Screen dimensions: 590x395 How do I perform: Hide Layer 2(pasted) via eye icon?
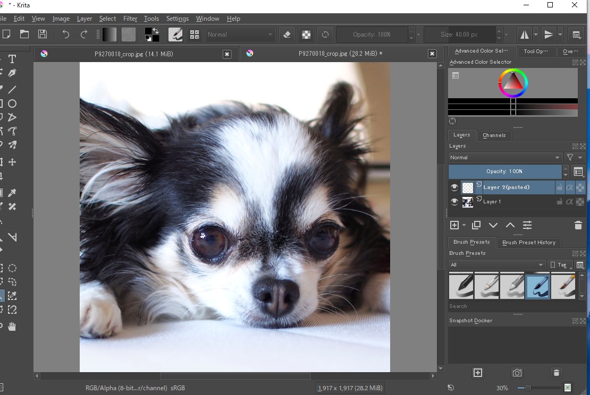pos(454,187)
